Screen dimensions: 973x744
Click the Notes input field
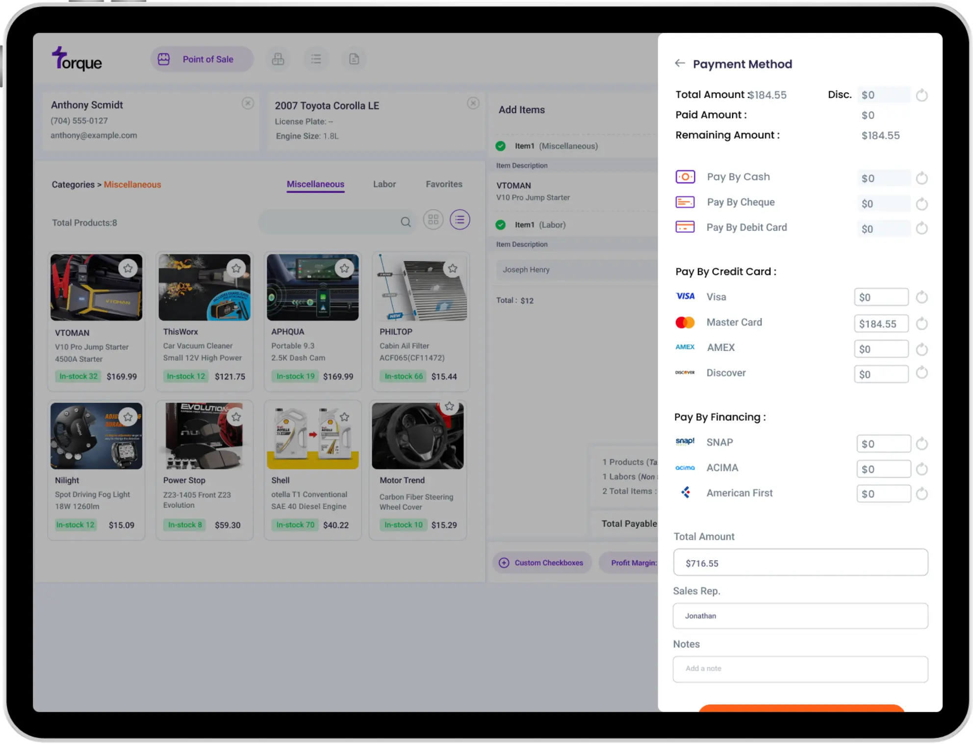(800, 668)
